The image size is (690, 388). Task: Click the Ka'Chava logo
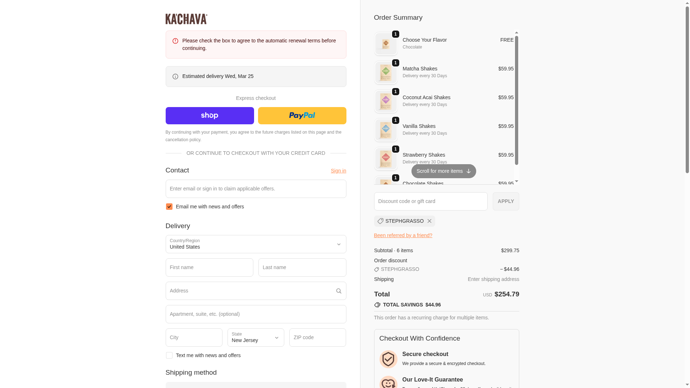coord(186,19)
